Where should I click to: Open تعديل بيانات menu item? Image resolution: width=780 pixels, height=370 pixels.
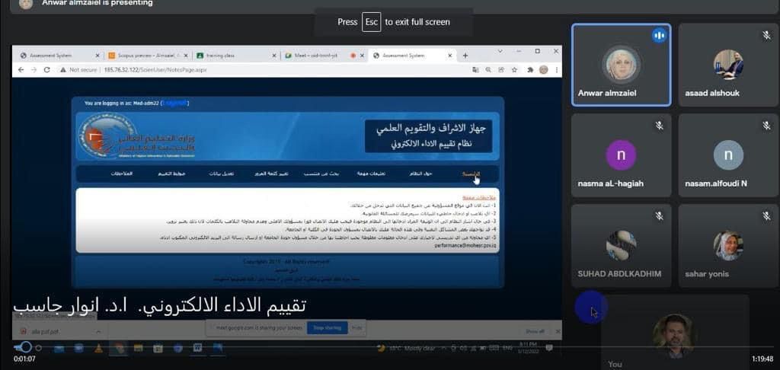coord(222,174)
